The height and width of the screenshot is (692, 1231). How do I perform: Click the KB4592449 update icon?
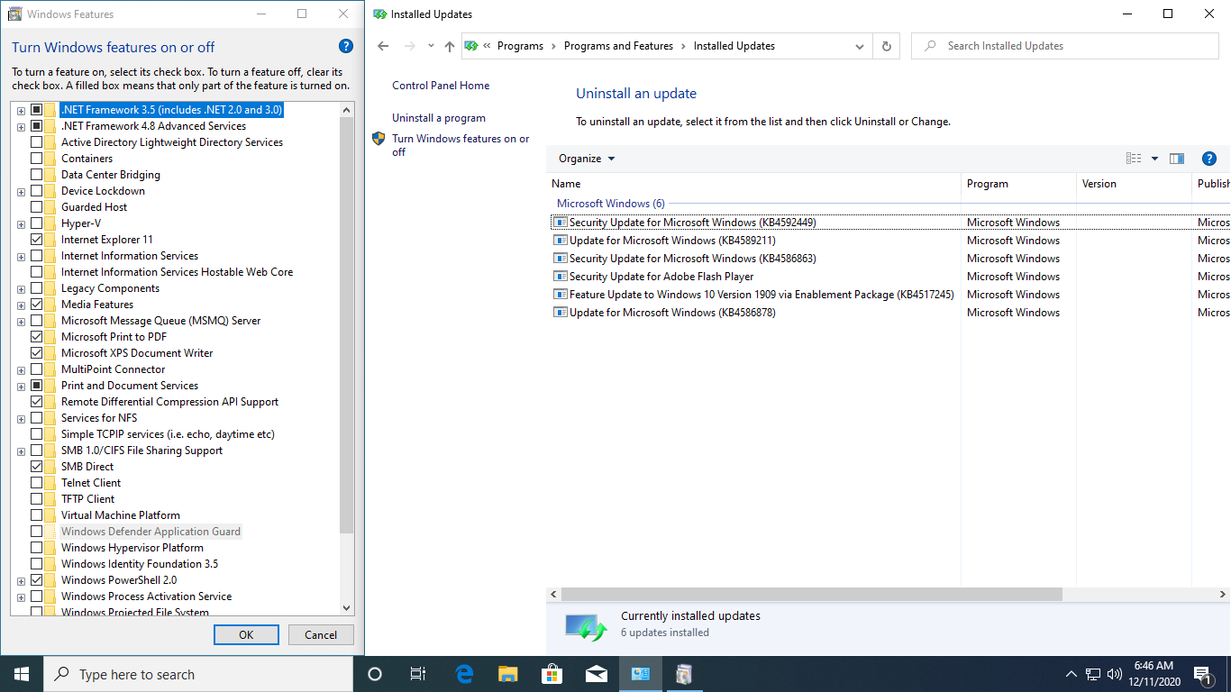pos(560,223)
